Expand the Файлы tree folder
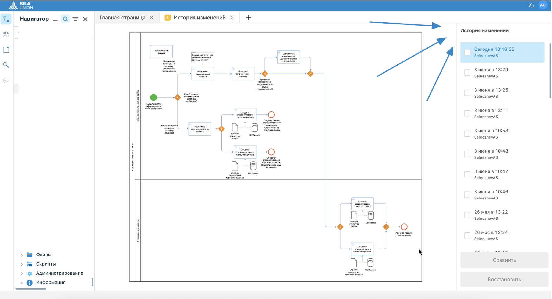 click(22, 255)
